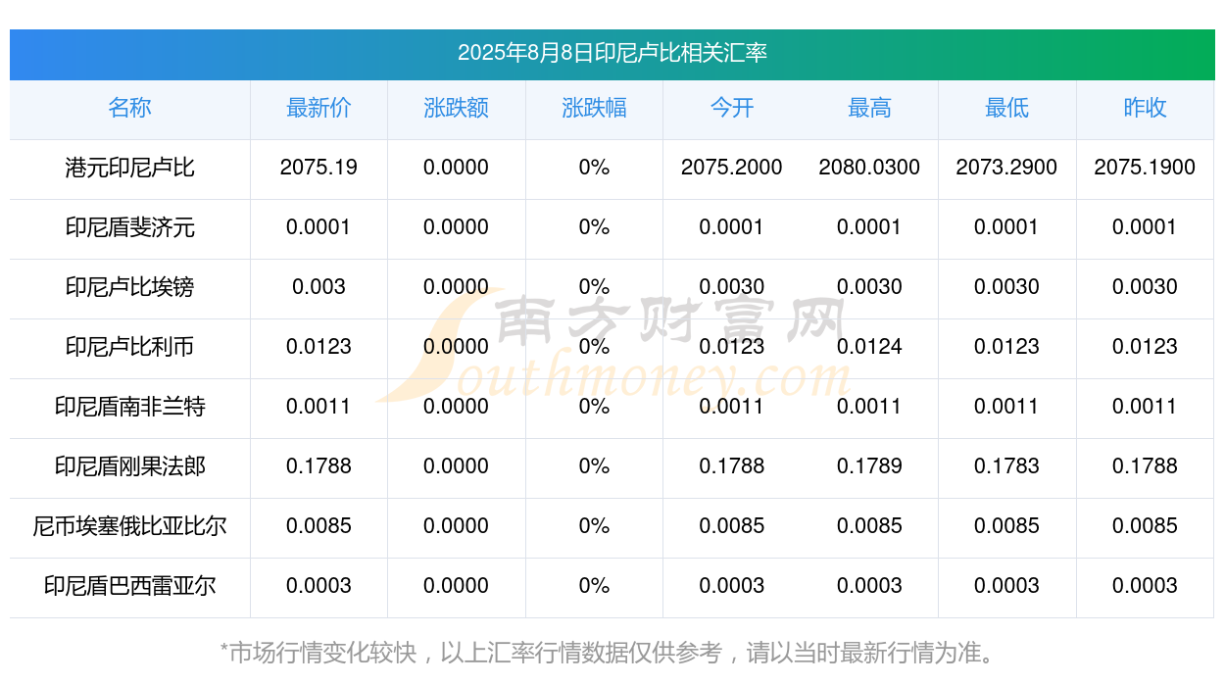Screen dimensions: 1225x684
Task: Click the row name 印尼卢比埃镑
Action: pyautogui.click(x=130, y=287)
